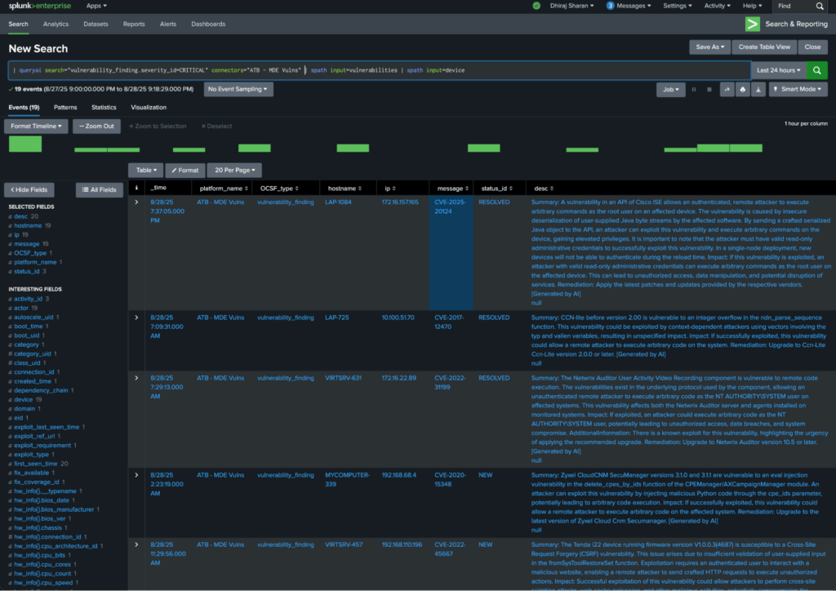Pause the search job
The height and width of the screenshot is (591, 836).
click(694, 90)
